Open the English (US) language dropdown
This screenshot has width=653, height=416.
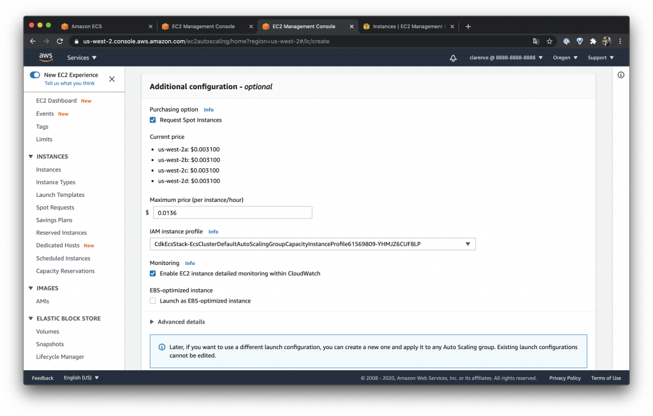[x=81, y=378]
